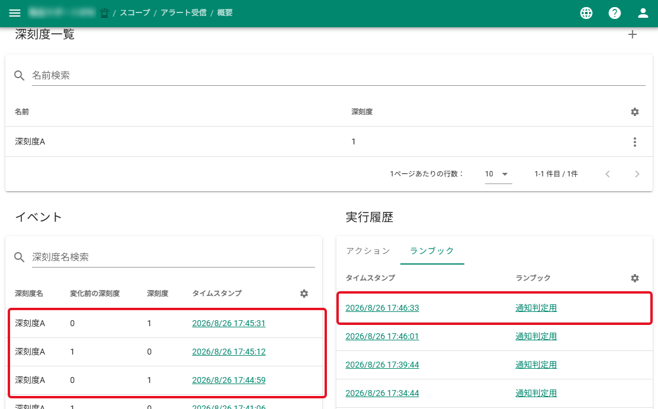Go to previous page of severity list
Screen dimensions: 658x409
tap(607, 174)
